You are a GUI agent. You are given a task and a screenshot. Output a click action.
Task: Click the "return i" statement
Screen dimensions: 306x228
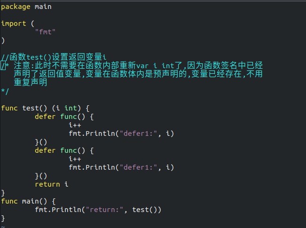pyautogui.click(x=52, y=184)
